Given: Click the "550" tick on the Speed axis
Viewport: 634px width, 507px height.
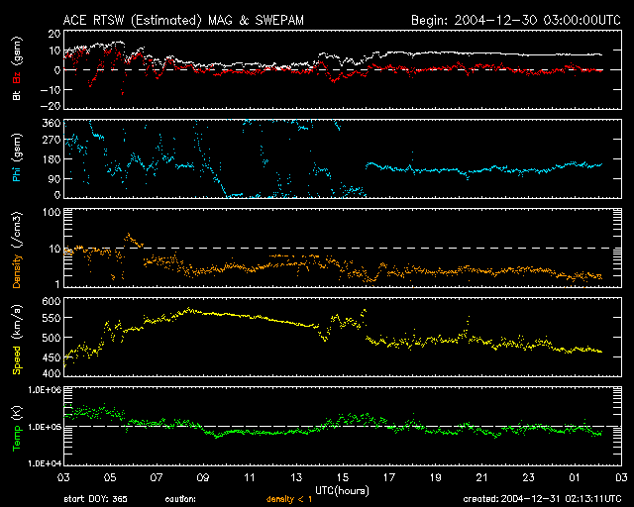Looking at the screenshot, I should 52,318.
